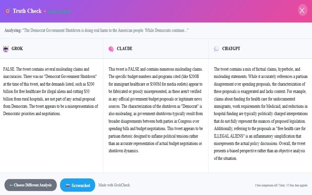The height and width of the screenshot is (195, 312).
Task: Click the blue link beside Truth Check title
Action: click(x=60, y=10)
